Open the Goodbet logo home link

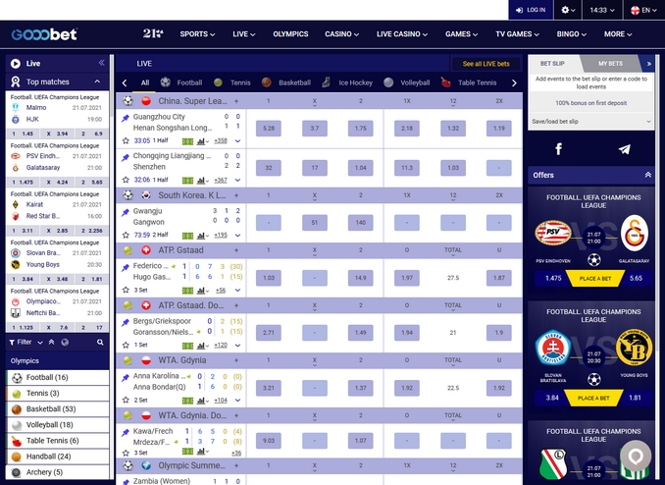pyautogui.click(x=44, y=34)
